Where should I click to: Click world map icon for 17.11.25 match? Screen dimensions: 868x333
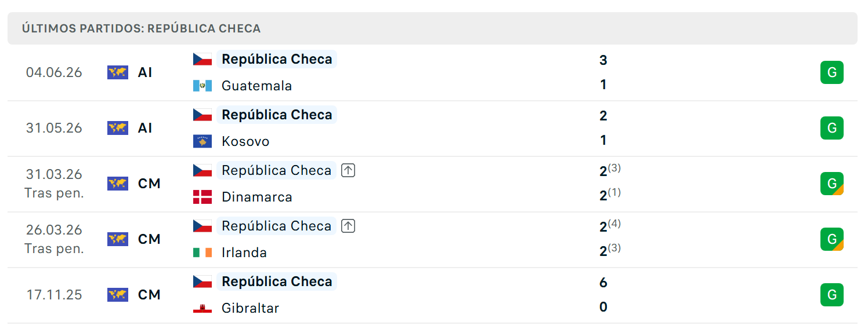(118, 295)
